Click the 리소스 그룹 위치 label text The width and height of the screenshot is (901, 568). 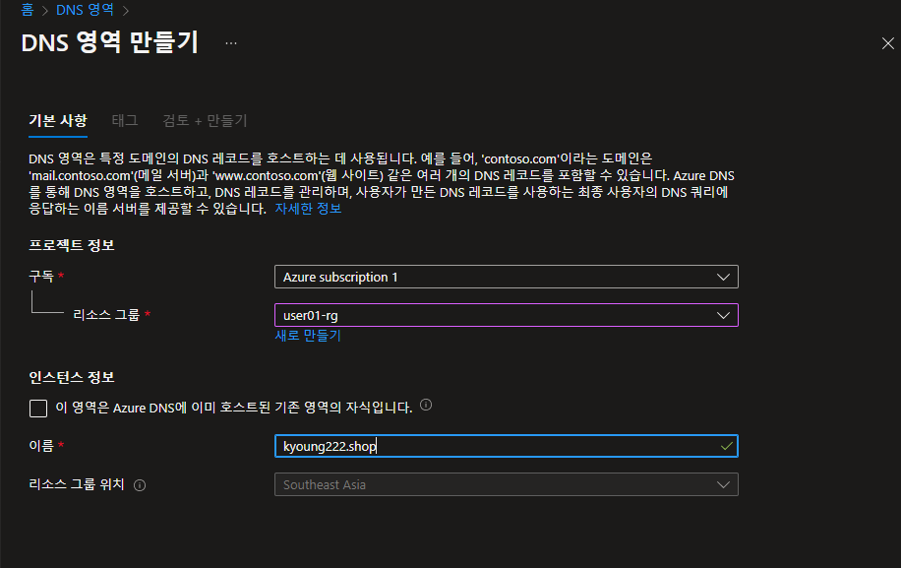point(77,484)
